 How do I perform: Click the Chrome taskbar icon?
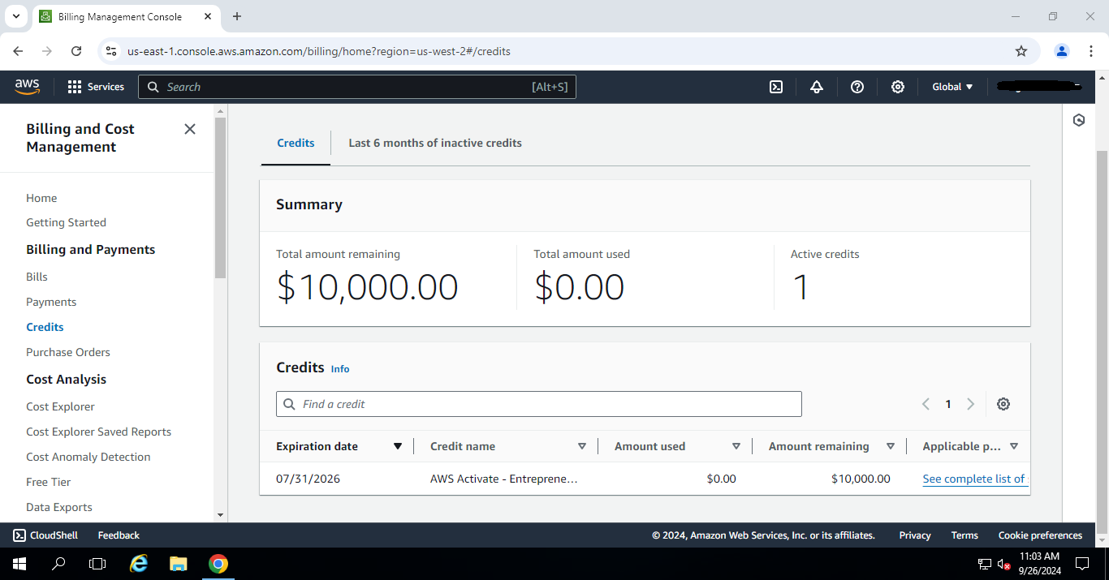[x=218, y=564]
